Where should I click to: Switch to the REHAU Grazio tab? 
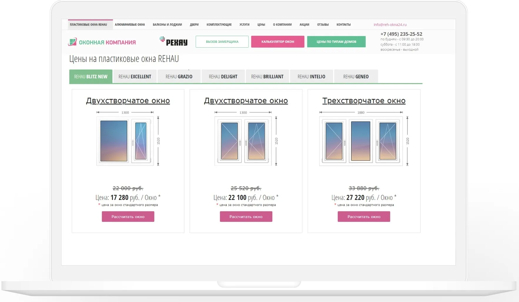pos(179,77)
